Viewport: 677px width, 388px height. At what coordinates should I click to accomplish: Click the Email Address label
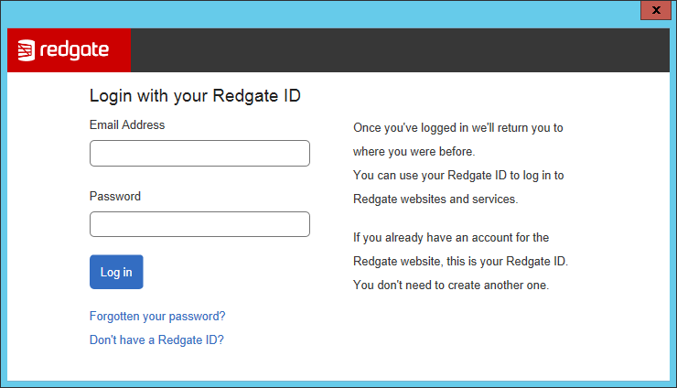[127, 124]
